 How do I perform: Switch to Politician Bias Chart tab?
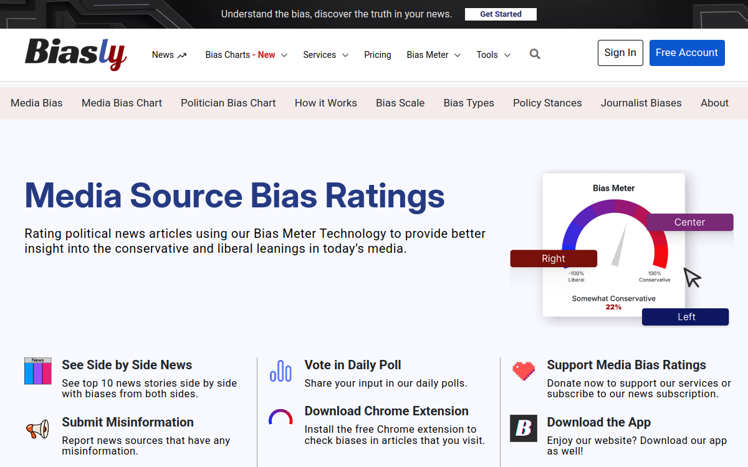tap(228, 103)
